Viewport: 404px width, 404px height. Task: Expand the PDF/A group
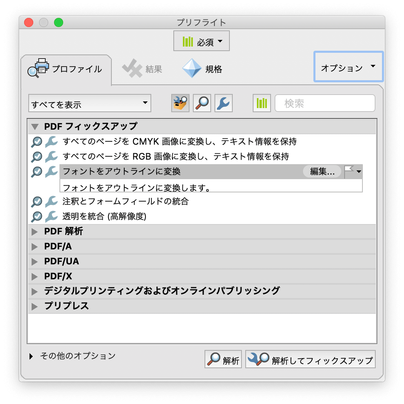pos(34,246)
